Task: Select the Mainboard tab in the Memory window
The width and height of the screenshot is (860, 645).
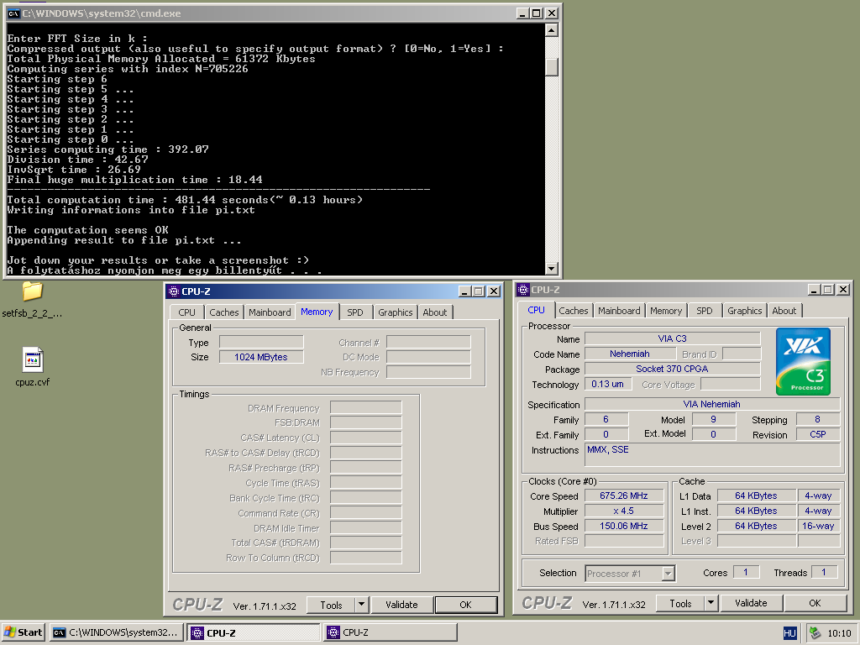Action: pos(270,312)
